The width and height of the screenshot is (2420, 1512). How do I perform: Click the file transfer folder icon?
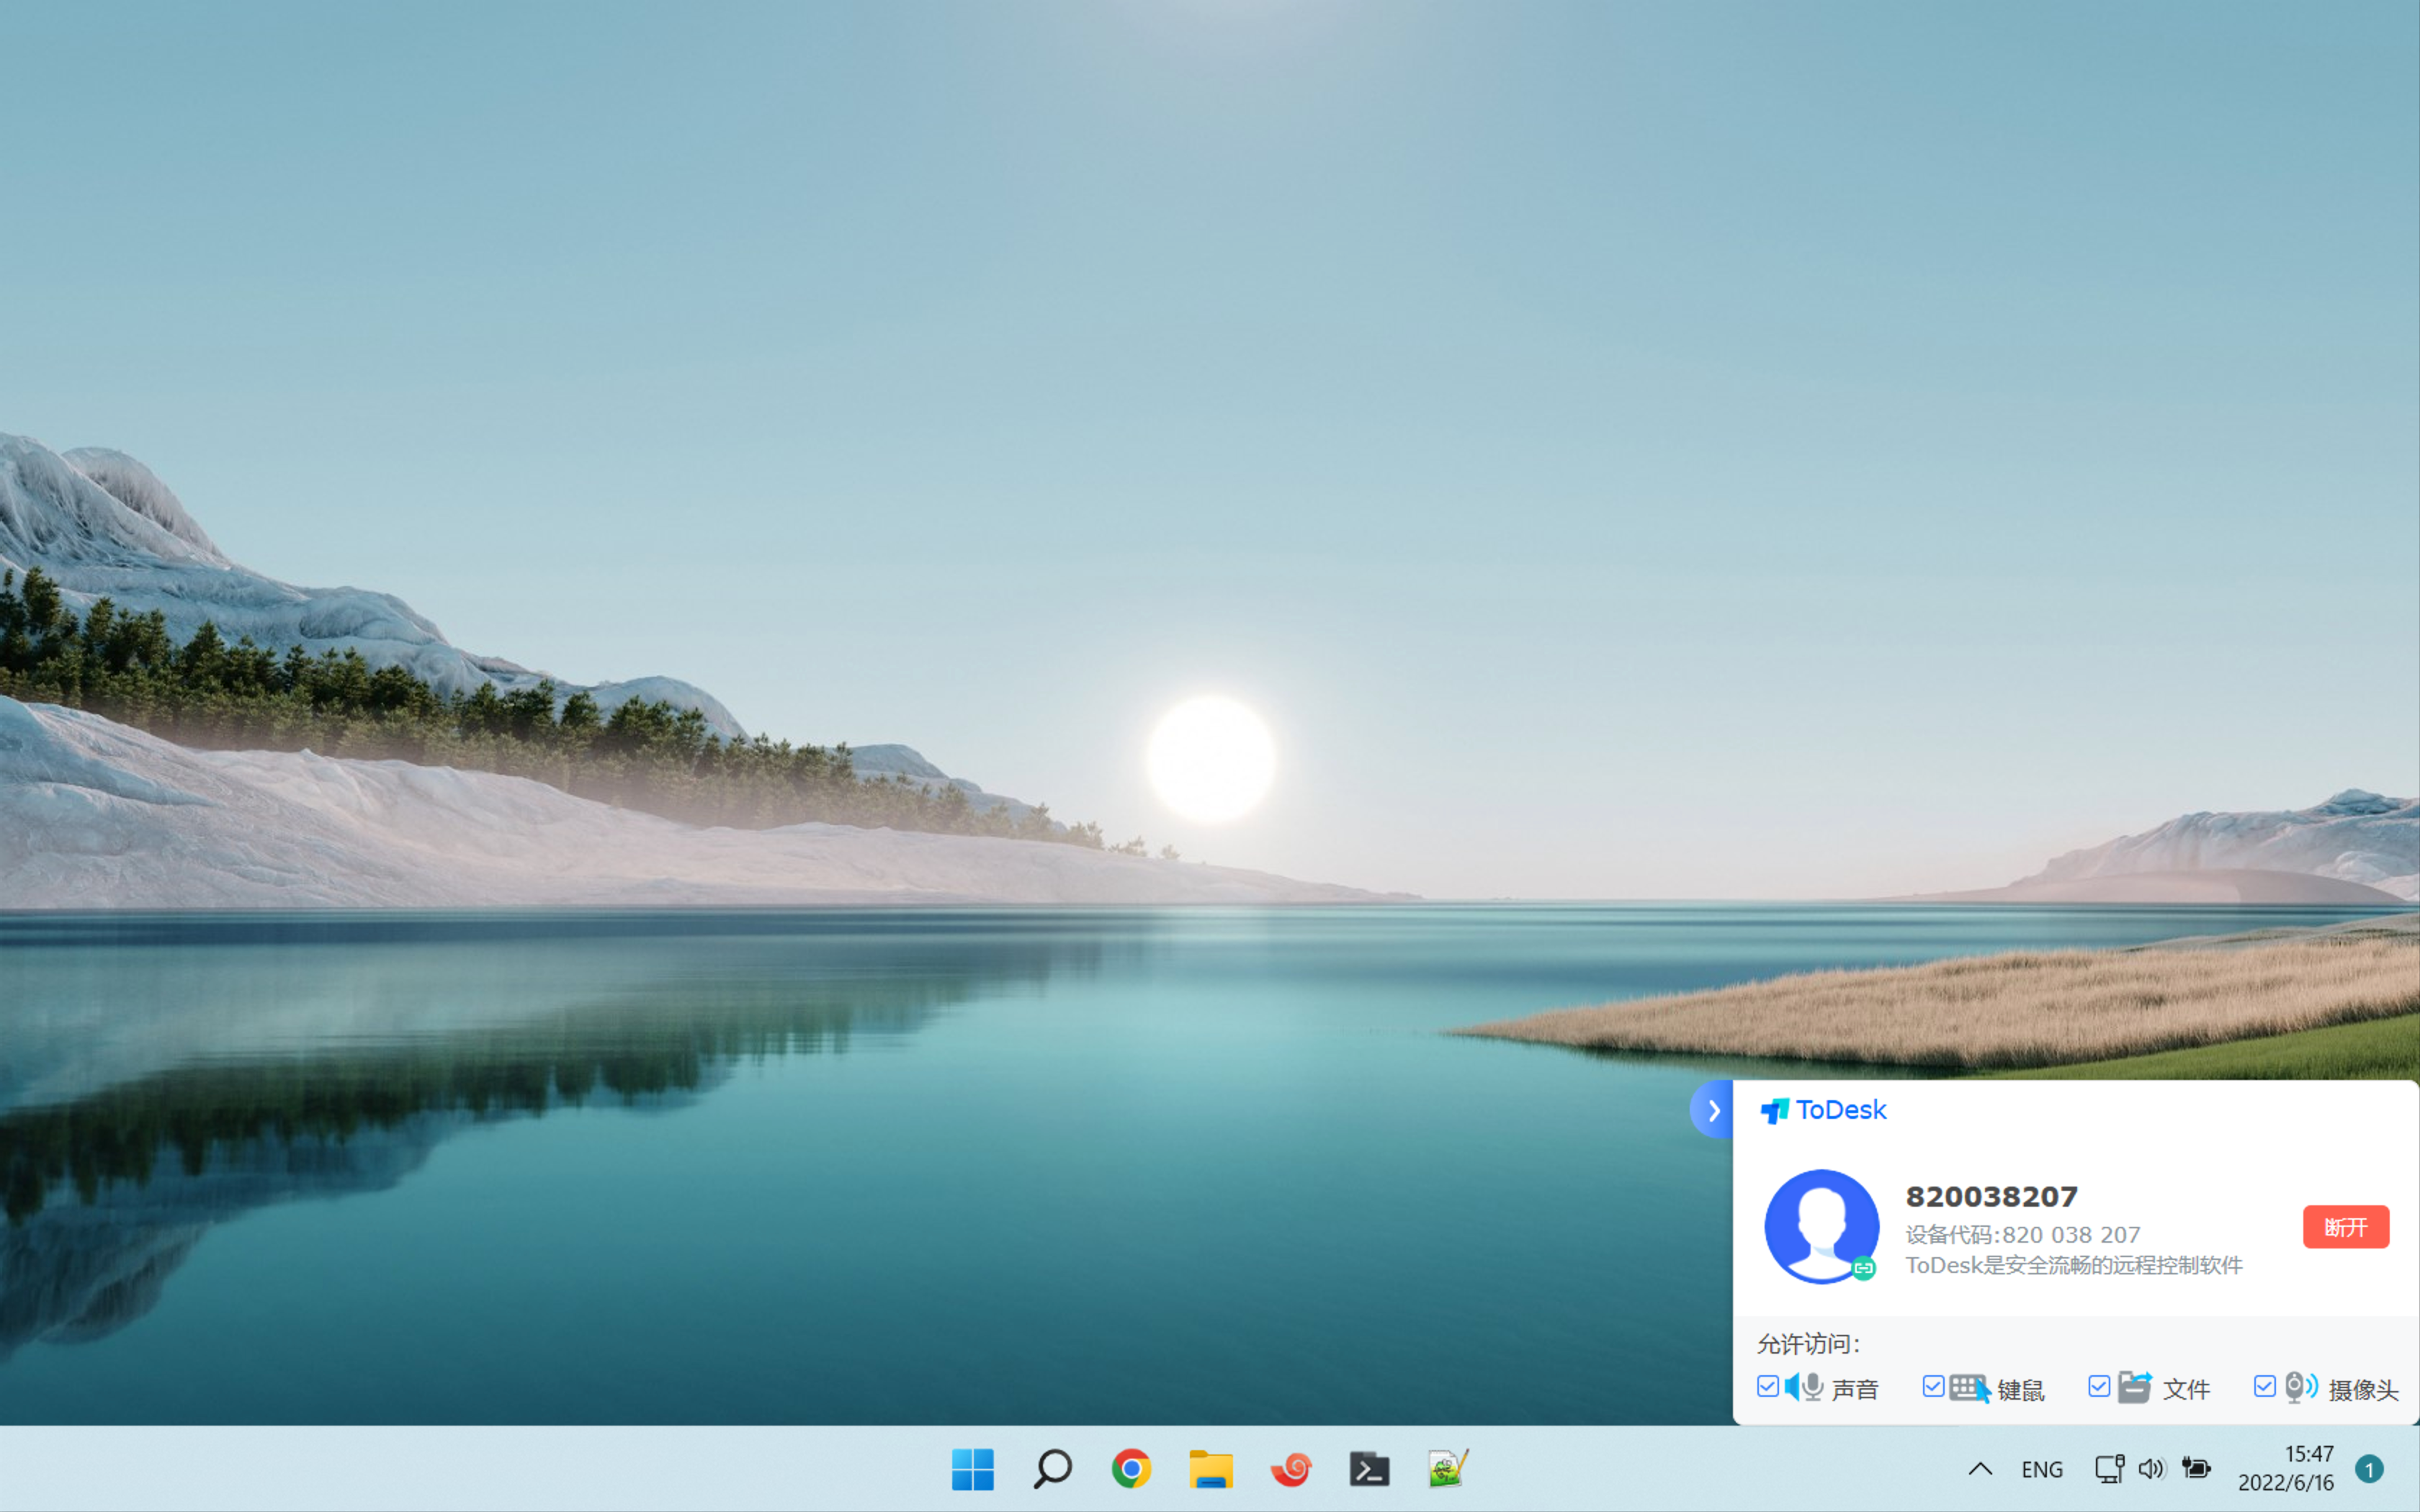click(x=2134, y=1388)
